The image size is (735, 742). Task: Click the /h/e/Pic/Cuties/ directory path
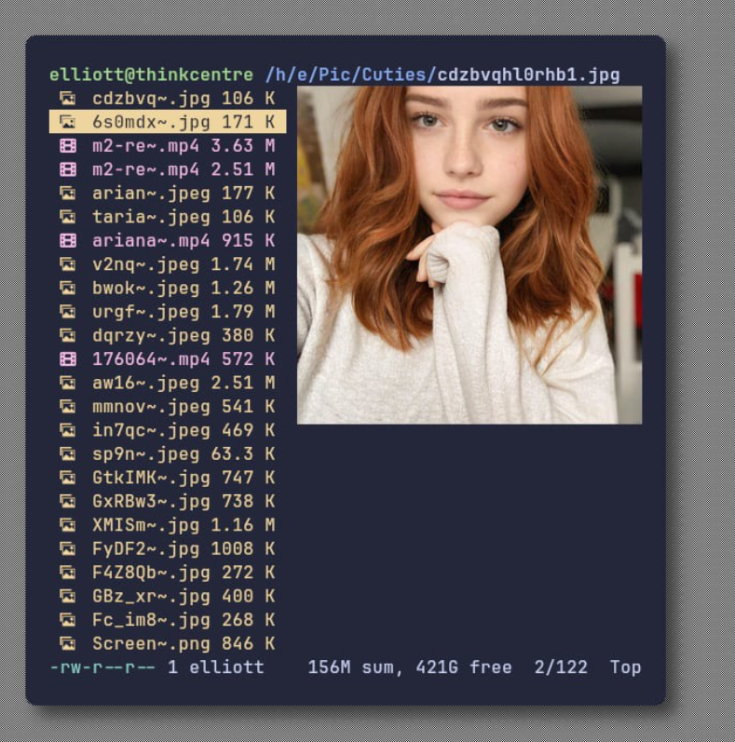(351, 74)
